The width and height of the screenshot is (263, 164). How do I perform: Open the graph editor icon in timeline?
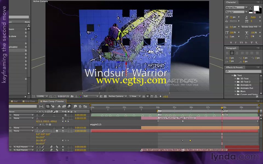click(x=85, y=106)
